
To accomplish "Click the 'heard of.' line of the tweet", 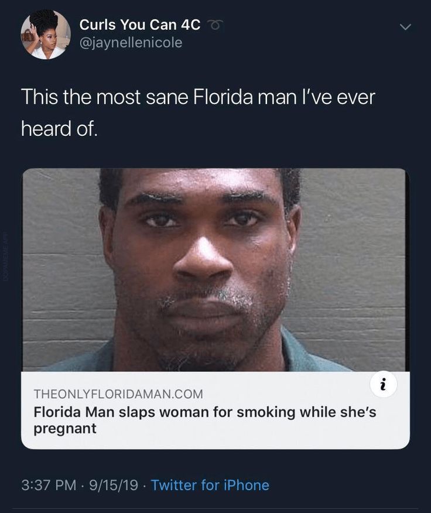I will click(59, 128).
